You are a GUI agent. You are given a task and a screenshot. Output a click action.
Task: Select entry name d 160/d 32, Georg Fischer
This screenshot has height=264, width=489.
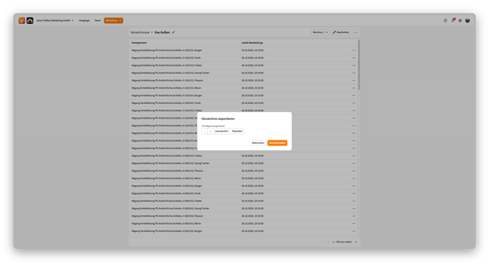point(170,164)
